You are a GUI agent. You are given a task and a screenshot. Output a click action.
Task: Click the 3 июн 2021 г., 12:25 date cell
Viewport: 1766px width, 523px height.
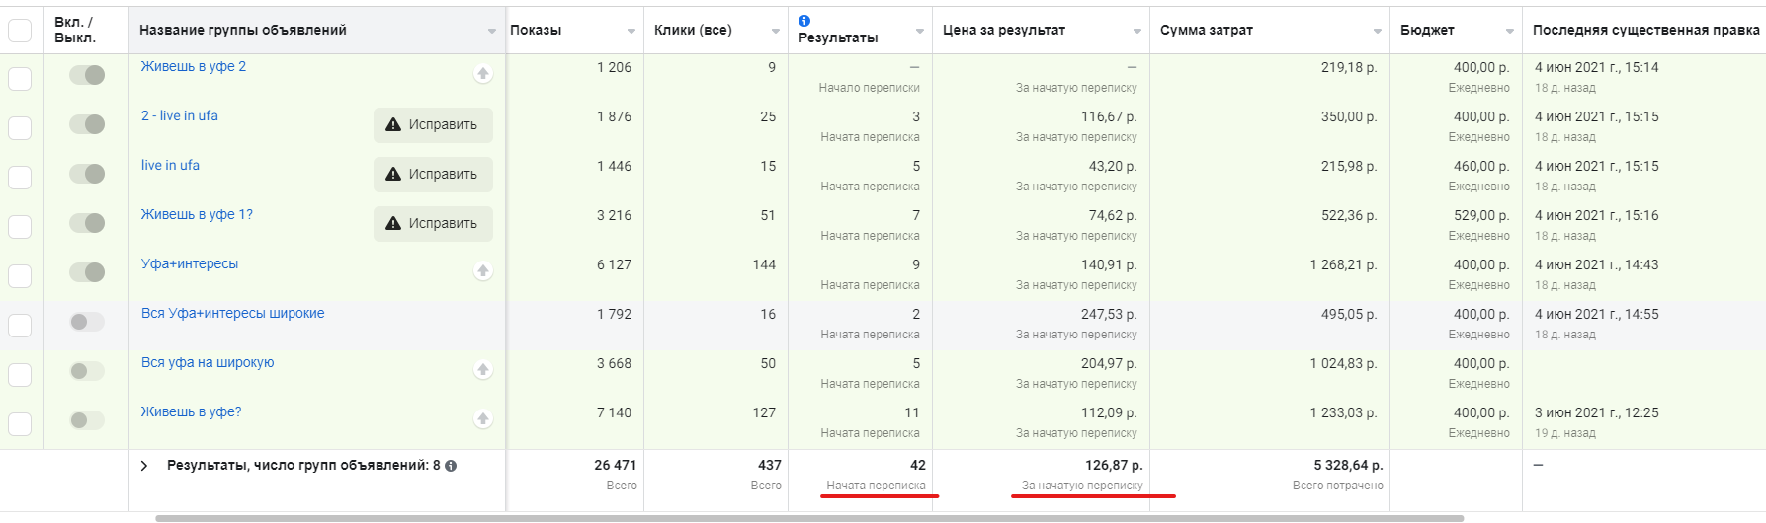click(1596, 413)
